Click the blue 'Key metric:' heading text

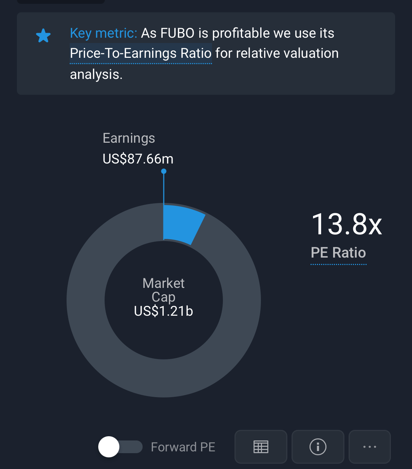pos(103,33)
